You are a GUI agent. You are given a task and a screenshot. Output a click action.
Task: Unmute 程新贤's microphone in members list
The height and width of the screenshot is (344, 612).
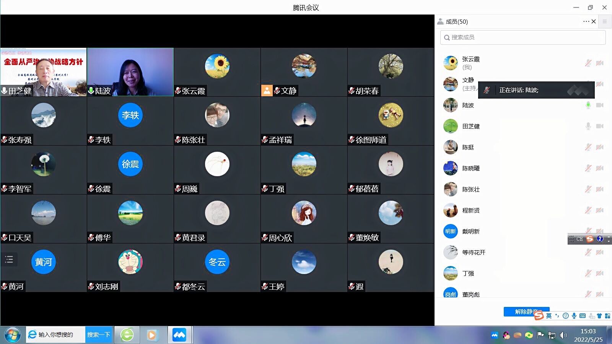pyautogui.click(x=588, y=210)
